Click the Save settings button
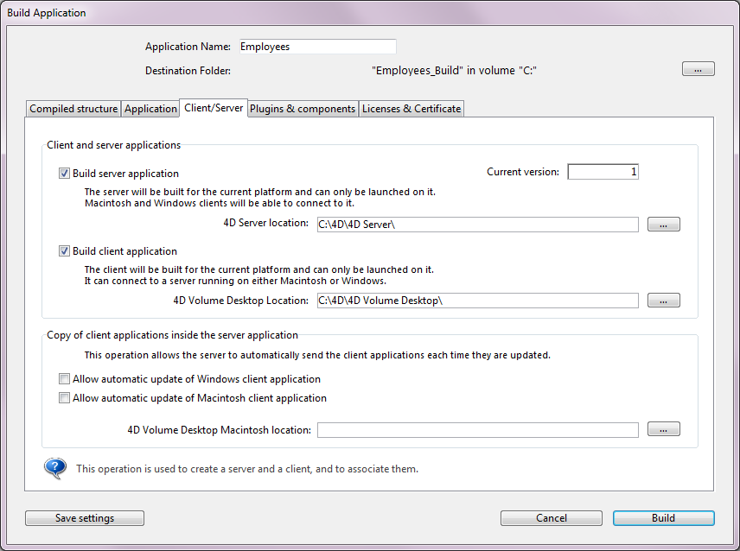This screenshot has height=551, width=740. pyautogui.click(x=85, y=518)
